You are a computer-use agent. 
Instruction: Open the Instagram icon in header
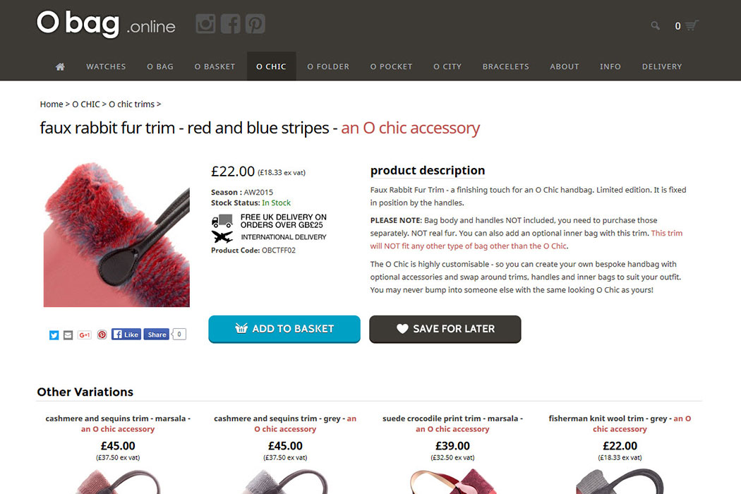(x=205, y=23)
